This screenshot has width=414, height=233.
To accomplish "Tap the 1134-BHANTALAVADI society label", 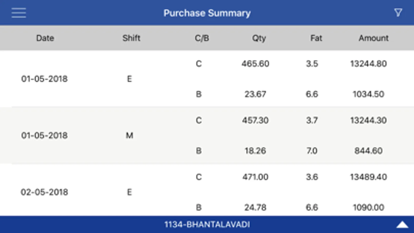I will point(207,224).
